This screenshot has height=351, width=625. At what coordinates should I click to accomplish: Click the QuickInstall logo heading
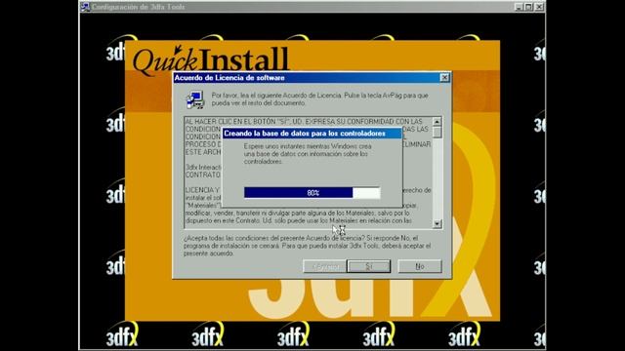tap(210, 59)
